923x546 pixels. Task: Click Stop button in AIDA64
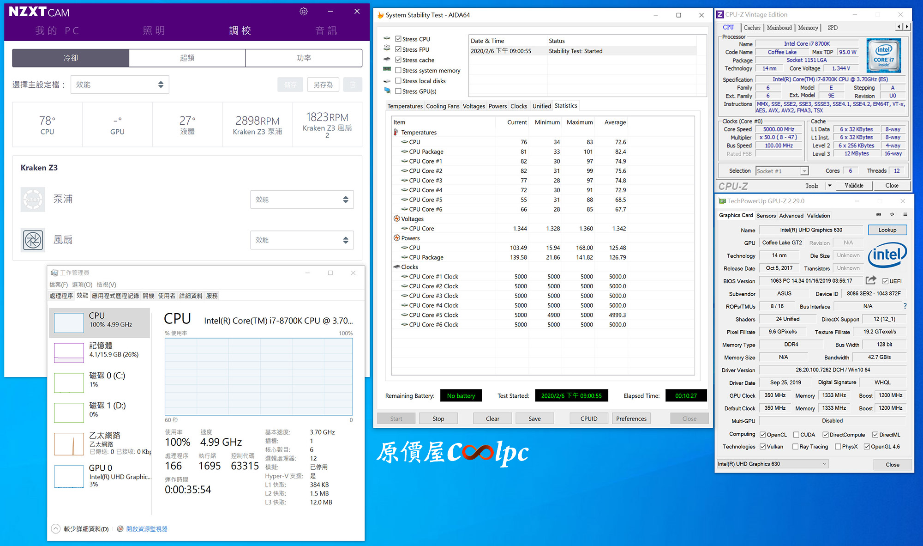click(x=438, y=419)
